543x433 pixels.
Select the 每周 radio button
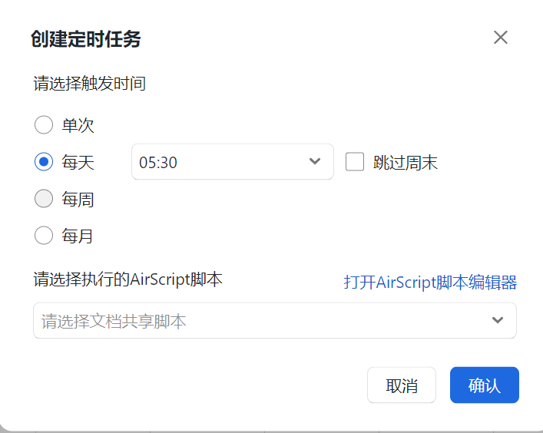pyautogui.click(x=44, y=200)
